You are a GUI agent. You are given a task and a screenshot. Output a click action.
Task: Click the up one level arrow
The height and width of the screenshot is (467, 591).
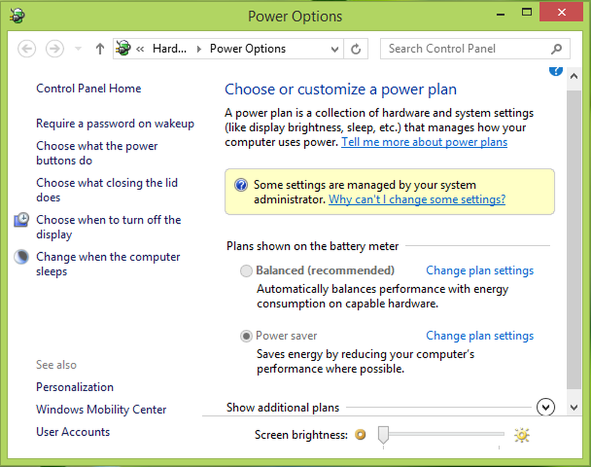(99, 49)
